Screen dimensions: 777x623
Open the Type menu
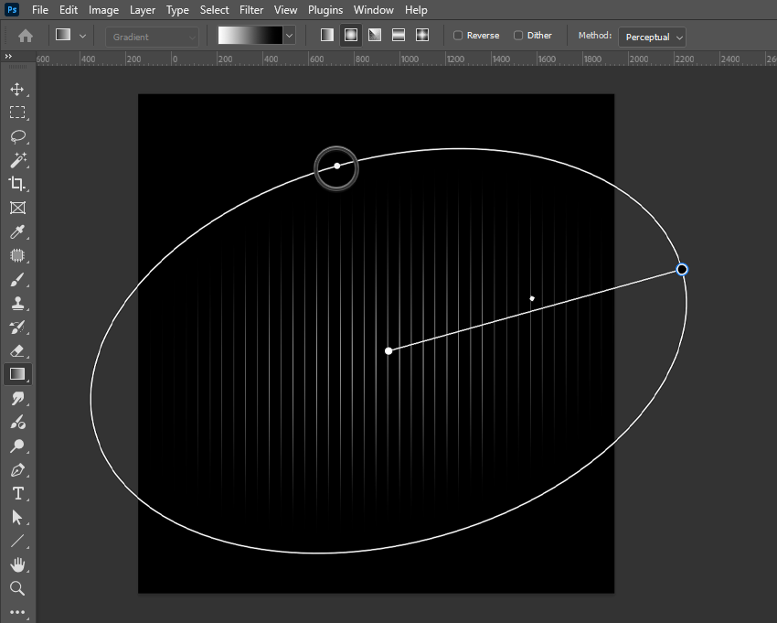click(177, 10)
